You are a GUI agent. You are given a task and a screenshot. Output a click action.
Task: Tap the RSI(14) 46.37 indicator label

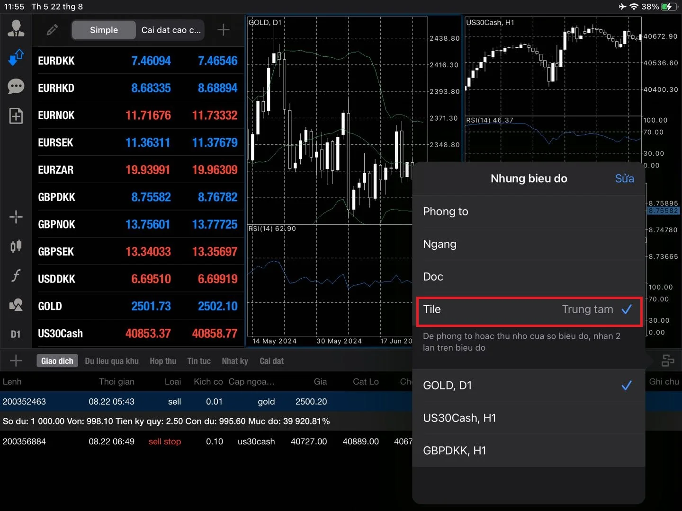490,120
